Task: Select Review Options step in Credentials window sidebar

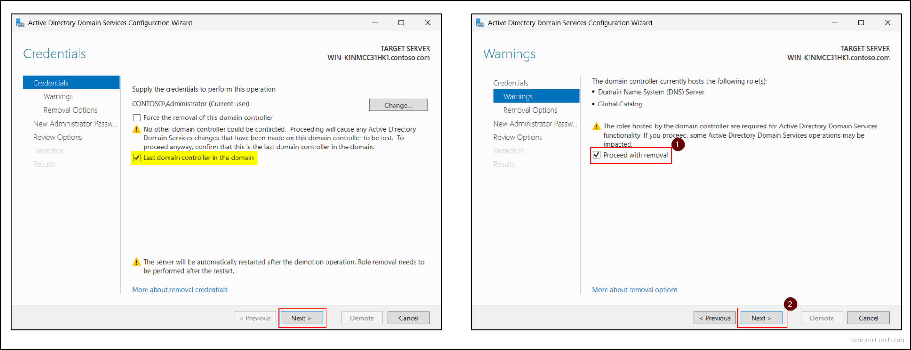Action: [x=57, y=137]
